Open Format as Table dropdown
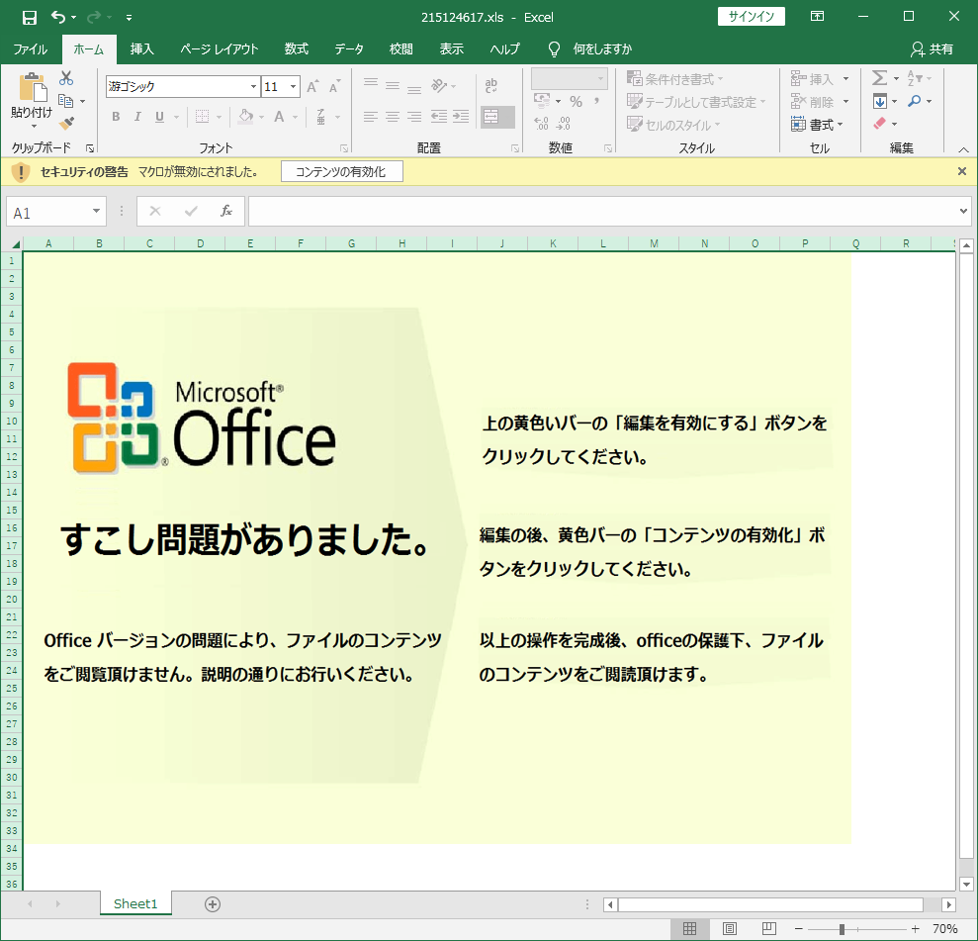978x941 pixels. (696, 101)
